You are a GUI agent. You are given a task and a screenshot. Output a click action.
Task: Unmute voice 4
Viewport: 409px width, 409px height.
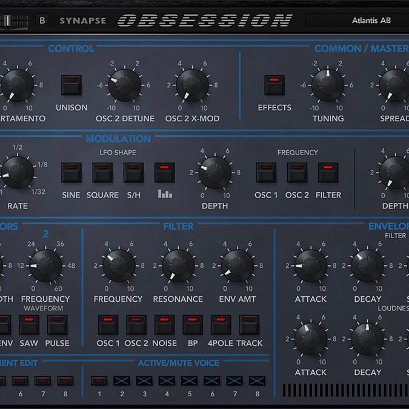[167, 381]
